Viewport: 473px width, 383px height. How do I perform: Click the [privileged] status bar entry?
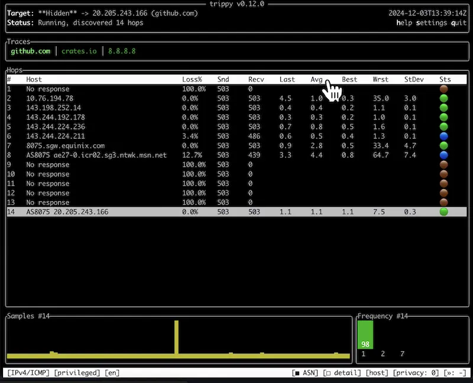[x=77, y=373]
